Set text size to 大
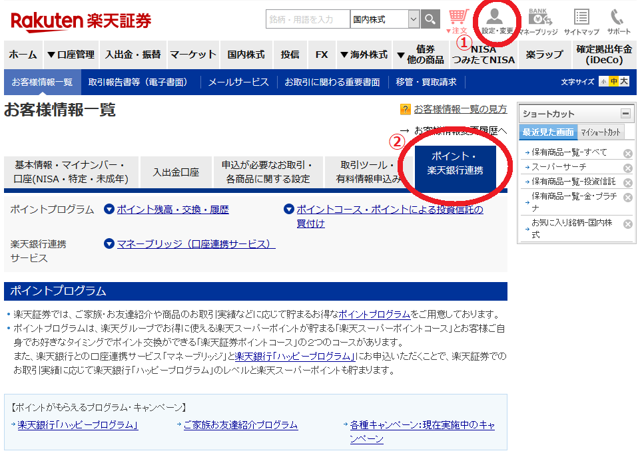638x465 pixels. [623, 82]
